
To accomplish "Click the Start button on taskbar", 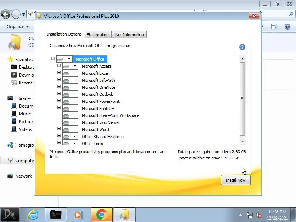I will 10,215.
